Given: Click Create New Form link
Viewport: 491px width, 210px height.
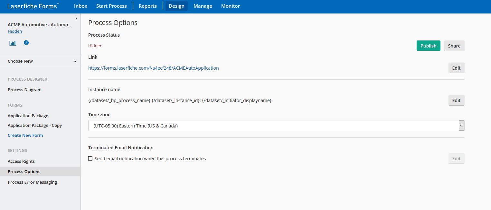Looking at the screenshot, I should coord(25,135).
